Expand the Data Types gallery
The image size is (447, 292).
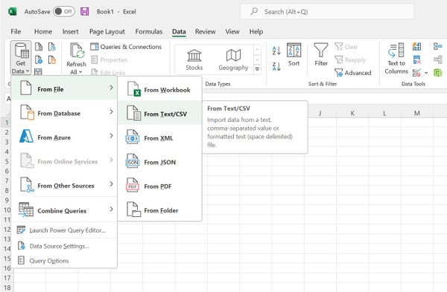click(x=257, y=69)
